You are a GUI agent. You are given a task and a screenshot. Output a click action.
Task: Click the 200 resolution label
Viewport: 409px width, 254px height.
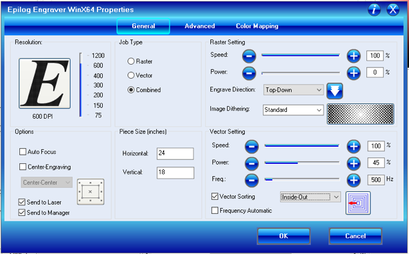[x=98, y=95]
